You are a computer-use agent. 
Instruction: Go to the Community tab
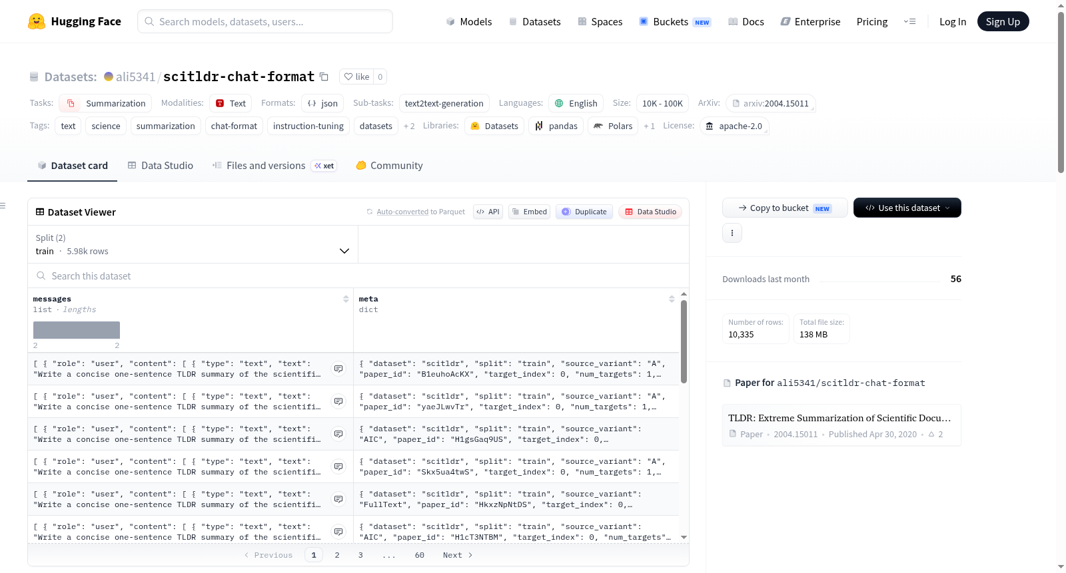(390, 166)
